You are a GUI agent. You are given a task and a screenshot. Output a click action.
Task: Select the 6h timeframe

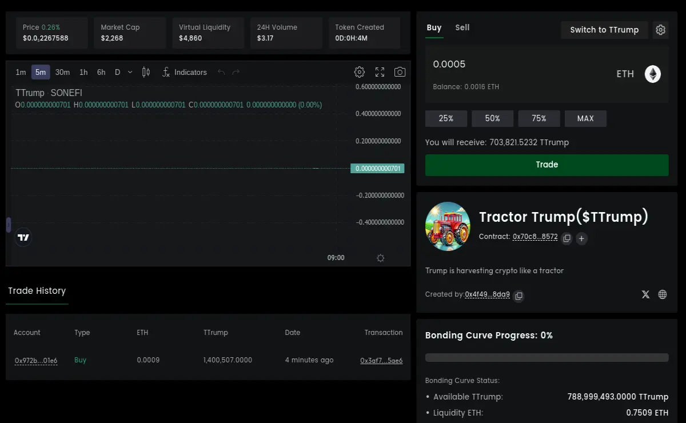point(101,72)
